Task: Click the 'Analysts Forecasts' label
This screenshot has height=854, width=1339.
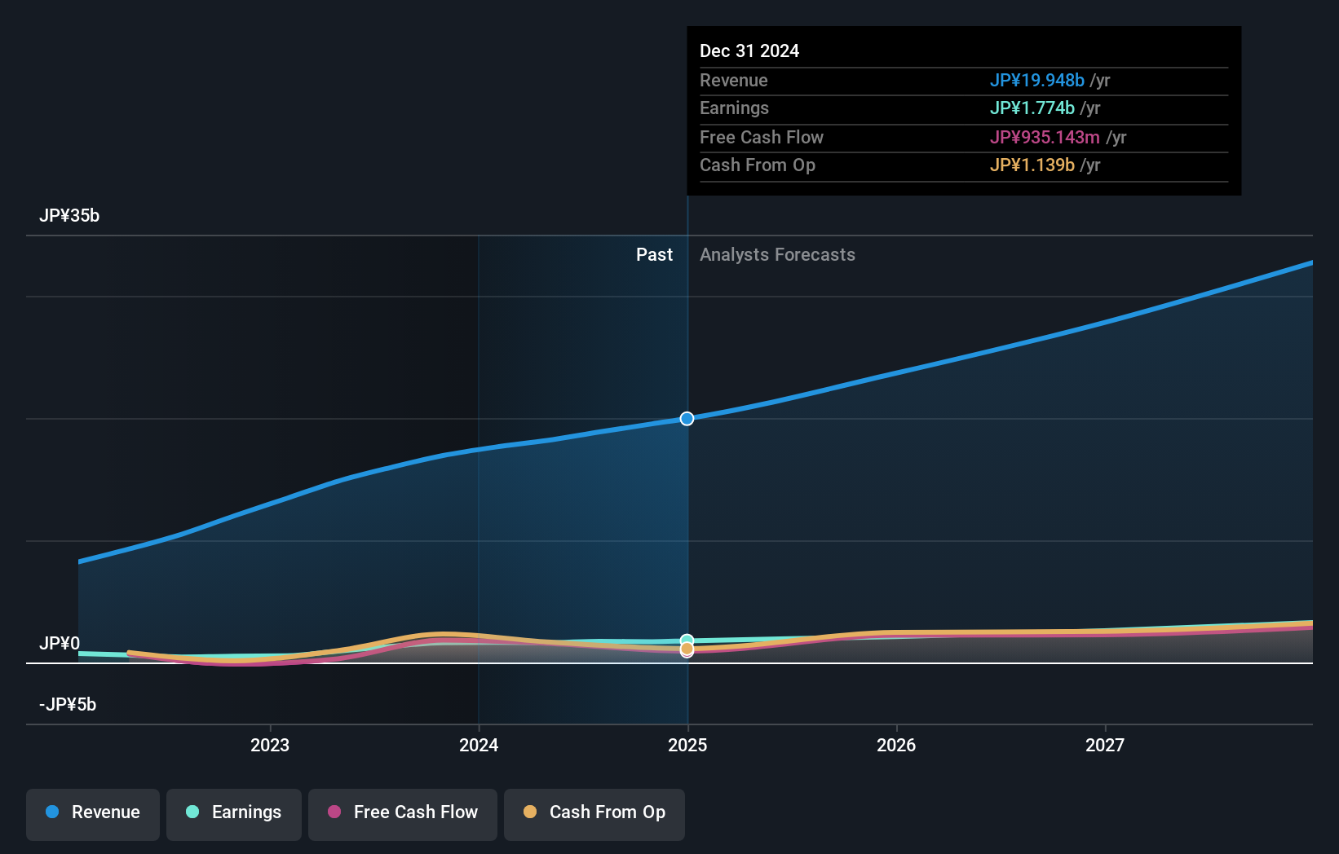Action: coord(777,255)
